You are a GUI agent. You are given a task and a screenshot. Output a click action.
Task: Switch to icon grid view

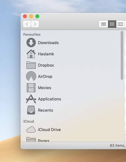(x=104, y=24)
